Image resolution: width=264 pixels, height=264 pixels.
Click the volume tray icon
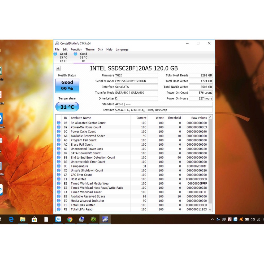(x=253, y=219)
